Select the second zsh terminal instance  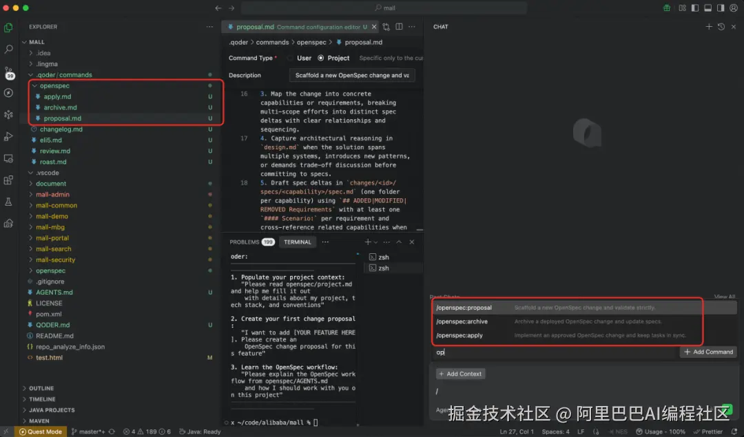click(393, 269)
